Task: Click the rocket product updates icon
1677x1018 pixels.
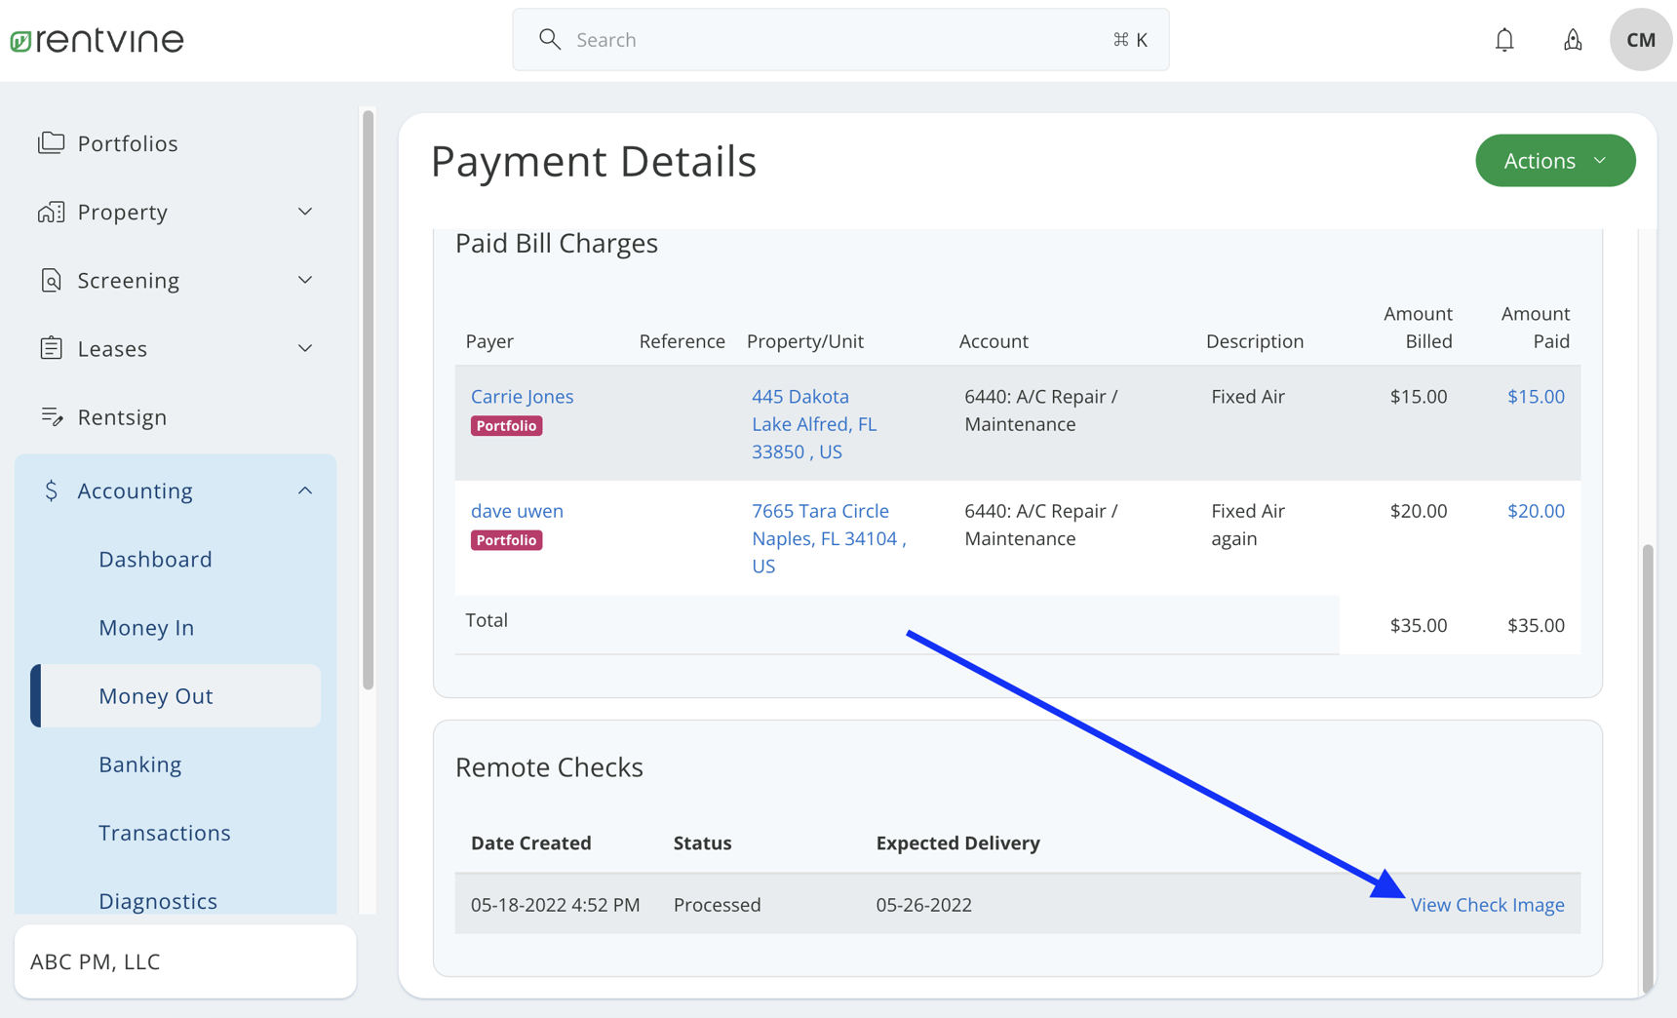Action: (1572, 39)
